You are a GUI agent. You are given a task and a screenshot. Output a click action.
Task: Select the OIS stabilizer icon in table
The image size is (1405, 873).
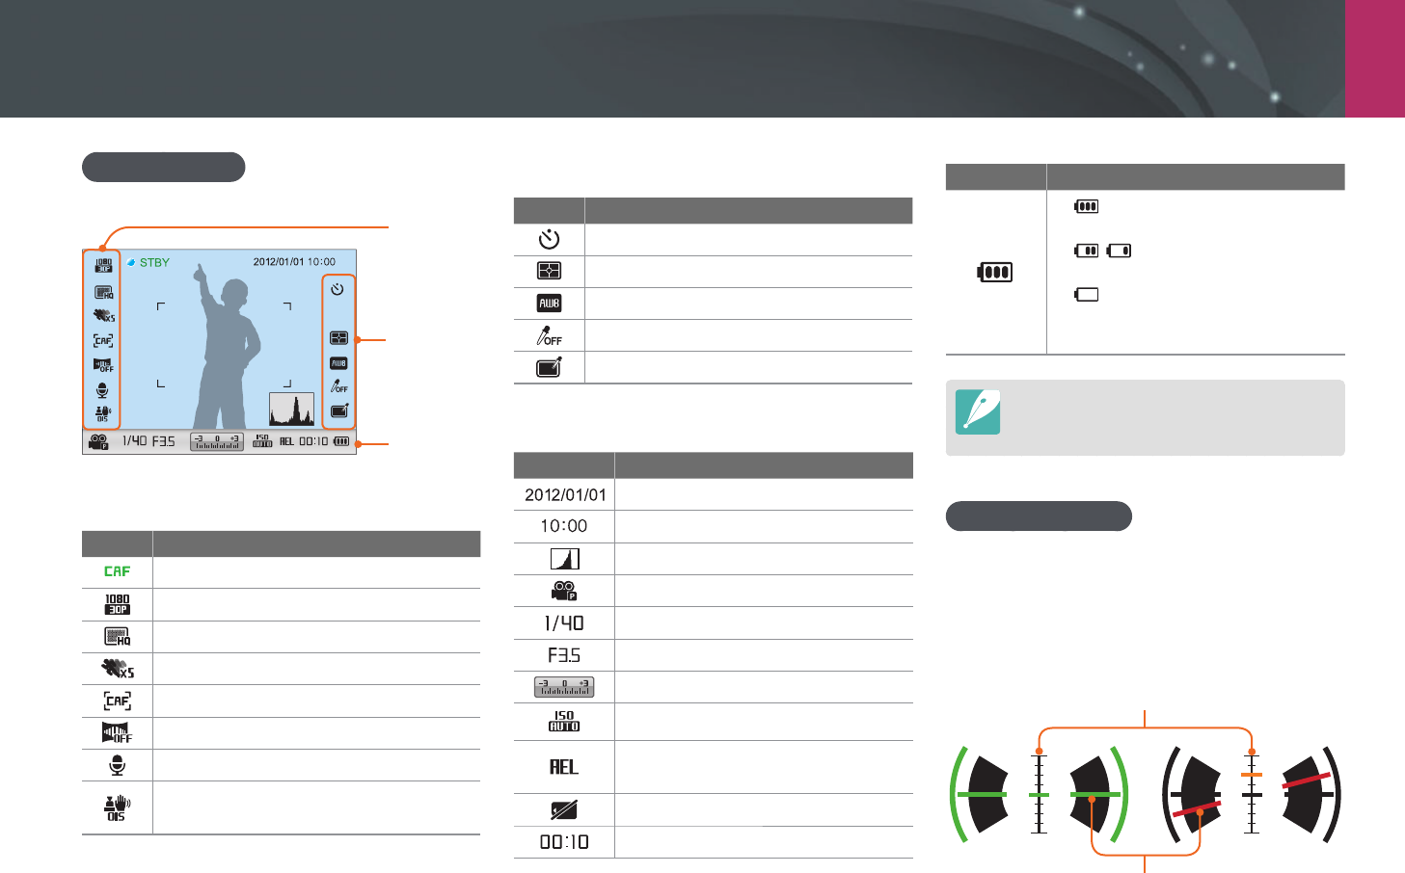(x=117, y=807)
